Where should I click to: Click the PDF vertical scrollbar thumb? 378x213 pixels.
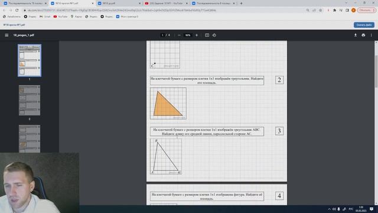coord(376,71)
